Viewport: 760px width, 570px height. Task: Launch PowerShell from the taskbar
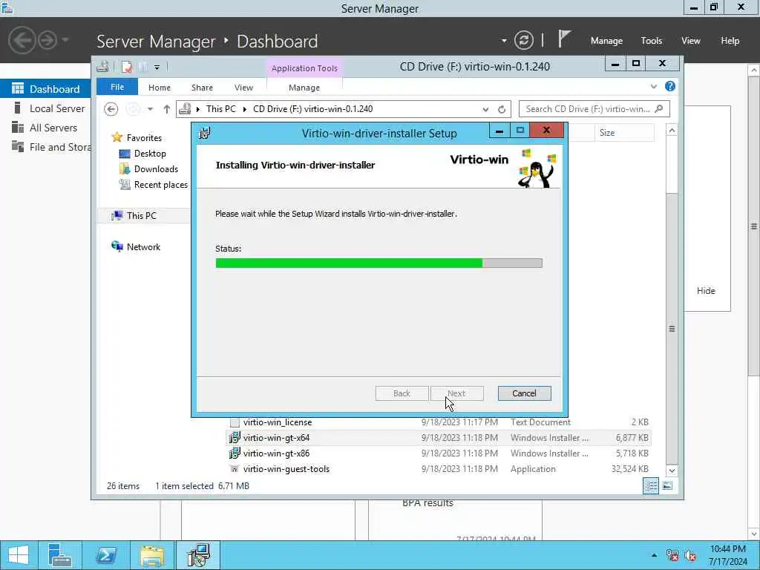[106, 555]
